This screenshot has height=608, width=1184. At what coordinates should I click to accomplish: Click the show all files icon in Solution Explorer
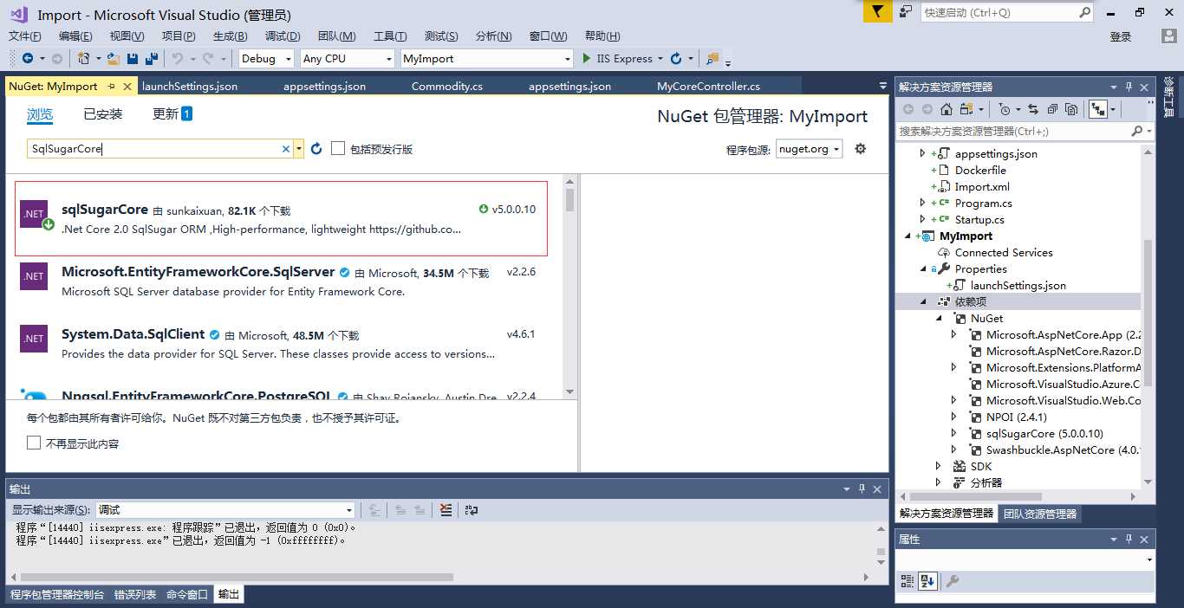pyautogui.click(x=1071, y=109)
